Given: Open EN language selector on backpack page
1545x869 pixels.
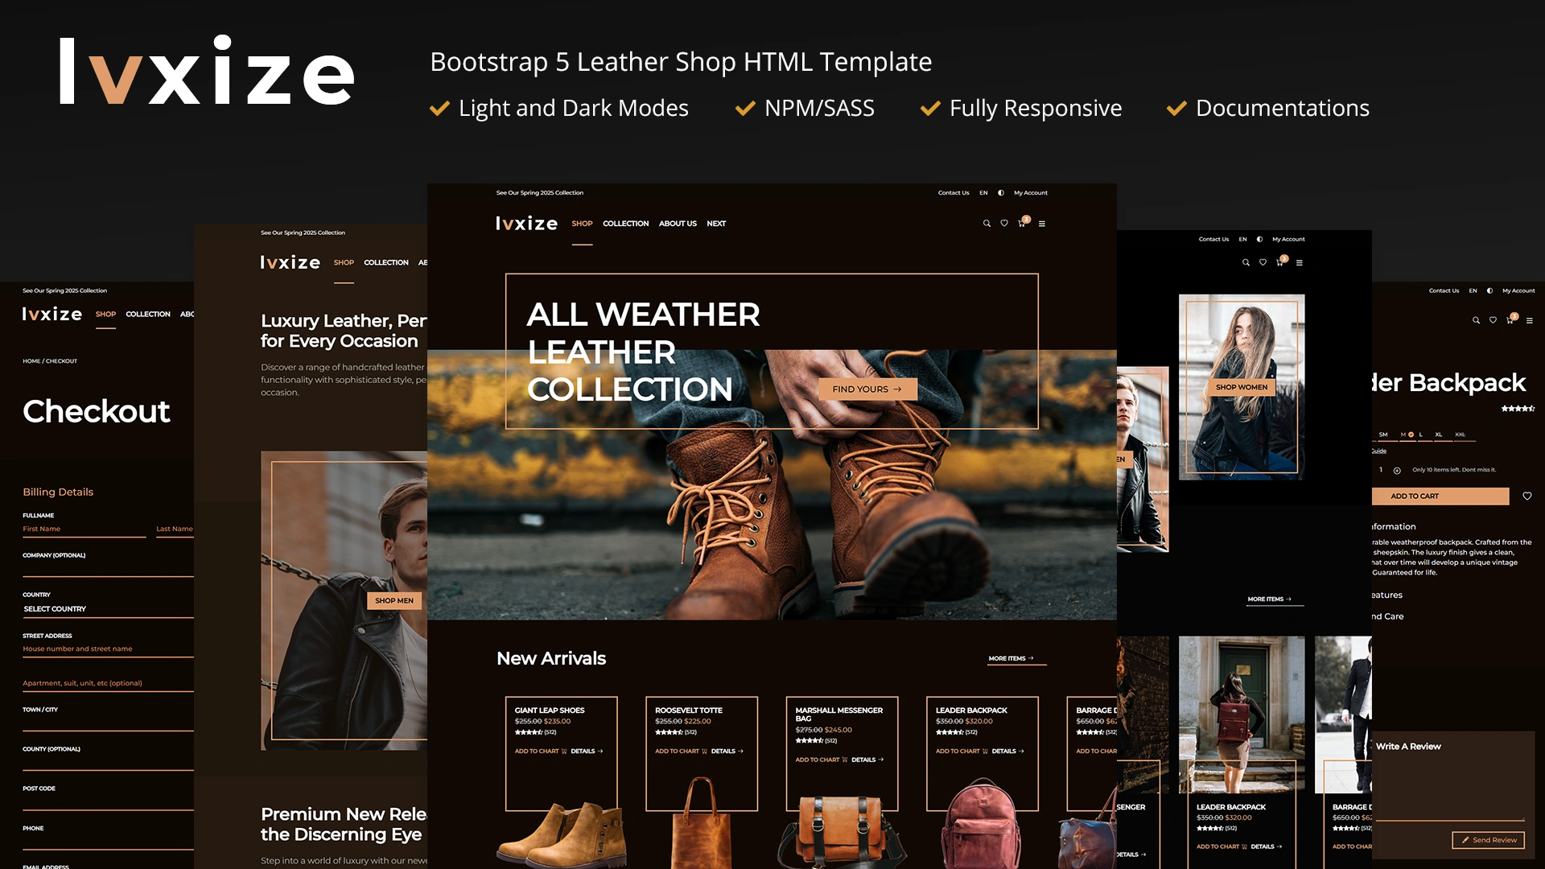Looking at the screenshot, I should [1473, 290].
